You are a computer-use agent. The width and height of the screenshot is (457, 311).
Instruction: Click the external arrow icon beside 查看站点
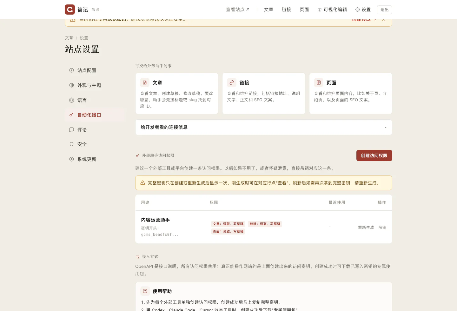point(248,10)
